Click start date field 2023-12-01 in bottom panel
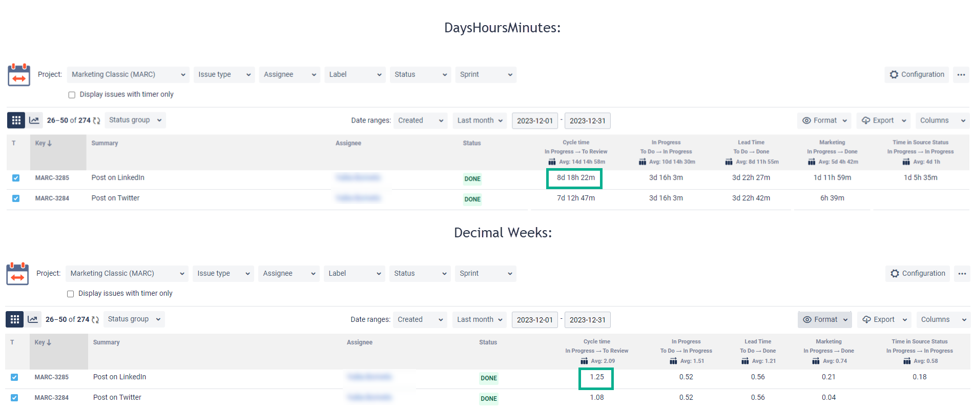This screenshot has height=408, width=974. (x=534, y=320)
